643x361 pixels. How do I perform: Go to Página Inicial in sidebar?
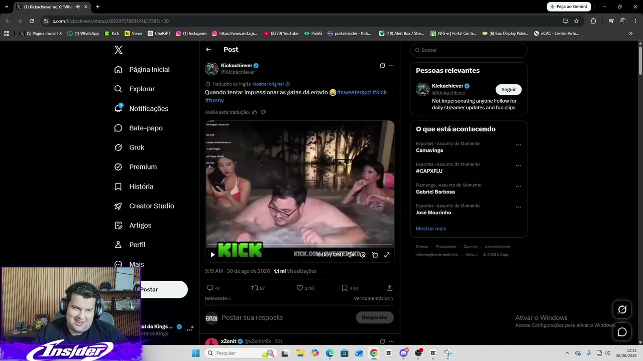point(142,70)
